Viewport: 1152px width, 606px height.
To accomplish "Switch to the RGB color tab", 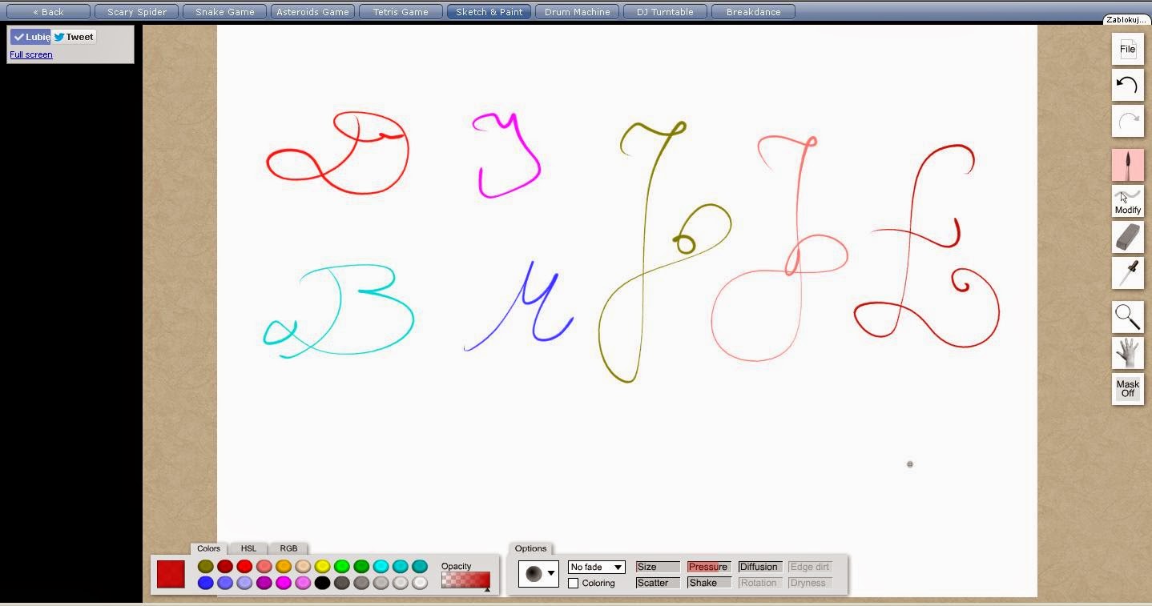I will click(x=288, y=548).
